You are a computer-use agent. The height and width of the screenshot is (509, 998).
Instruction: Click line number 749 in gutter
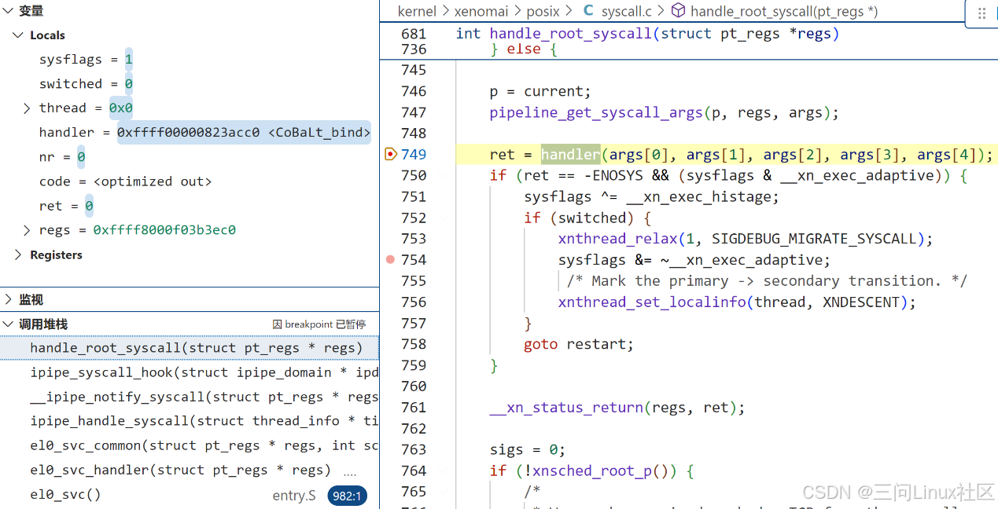coord(414,154)
